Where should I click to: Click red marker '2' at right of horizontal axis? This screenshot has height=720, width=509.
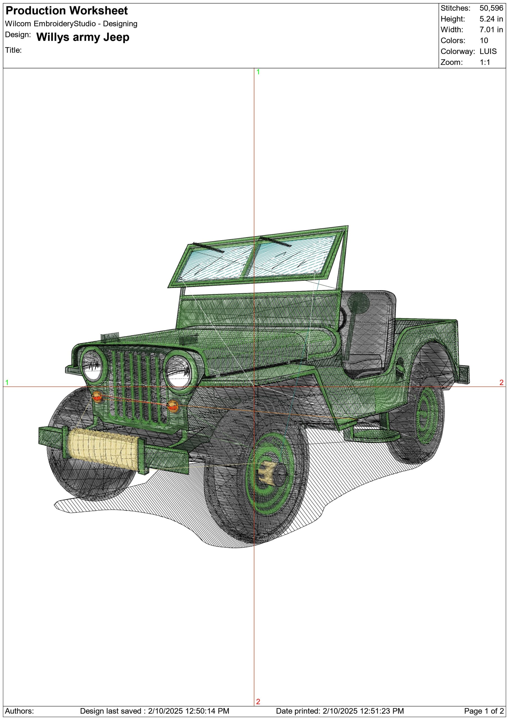coord(501,382)
